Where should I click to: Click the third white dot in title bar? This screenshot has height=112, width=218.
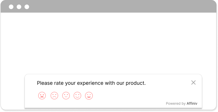(x=27, y=7)
